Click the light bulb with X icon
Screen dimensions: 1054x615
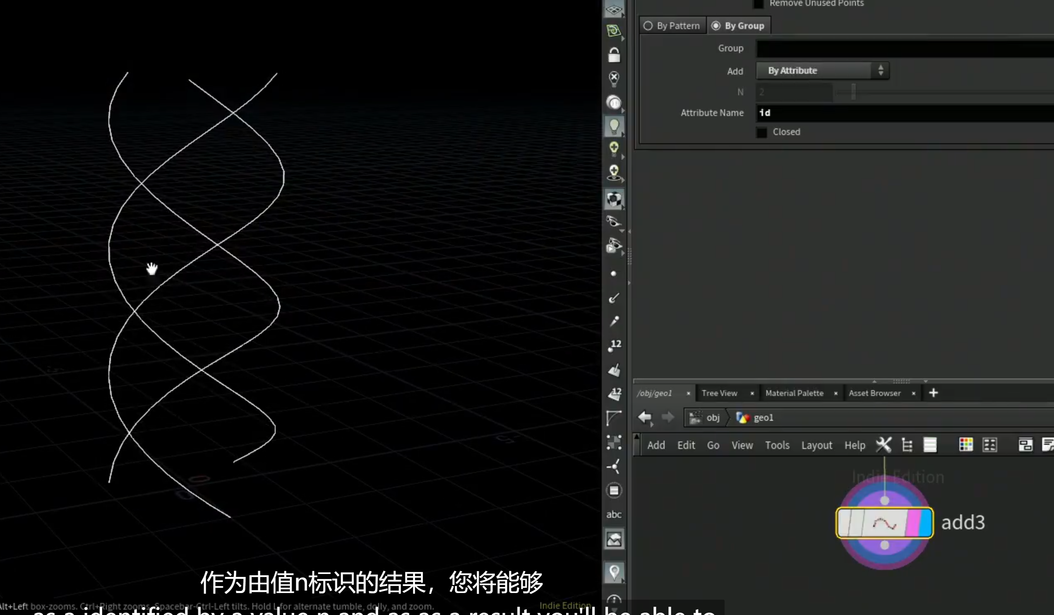[614, 78]
